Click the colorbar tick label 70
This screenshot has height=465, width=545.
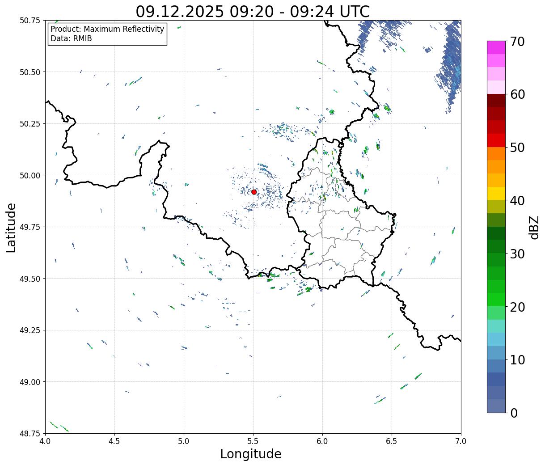pos(517,42)
